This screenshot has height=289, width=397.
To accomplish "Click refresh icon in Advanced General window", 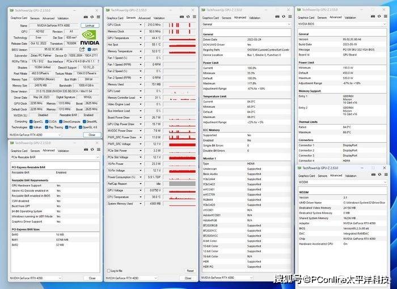I will pos(284,16).
